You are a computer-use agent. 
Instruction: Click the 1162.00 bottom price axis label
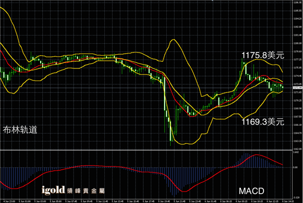point(298,149)
